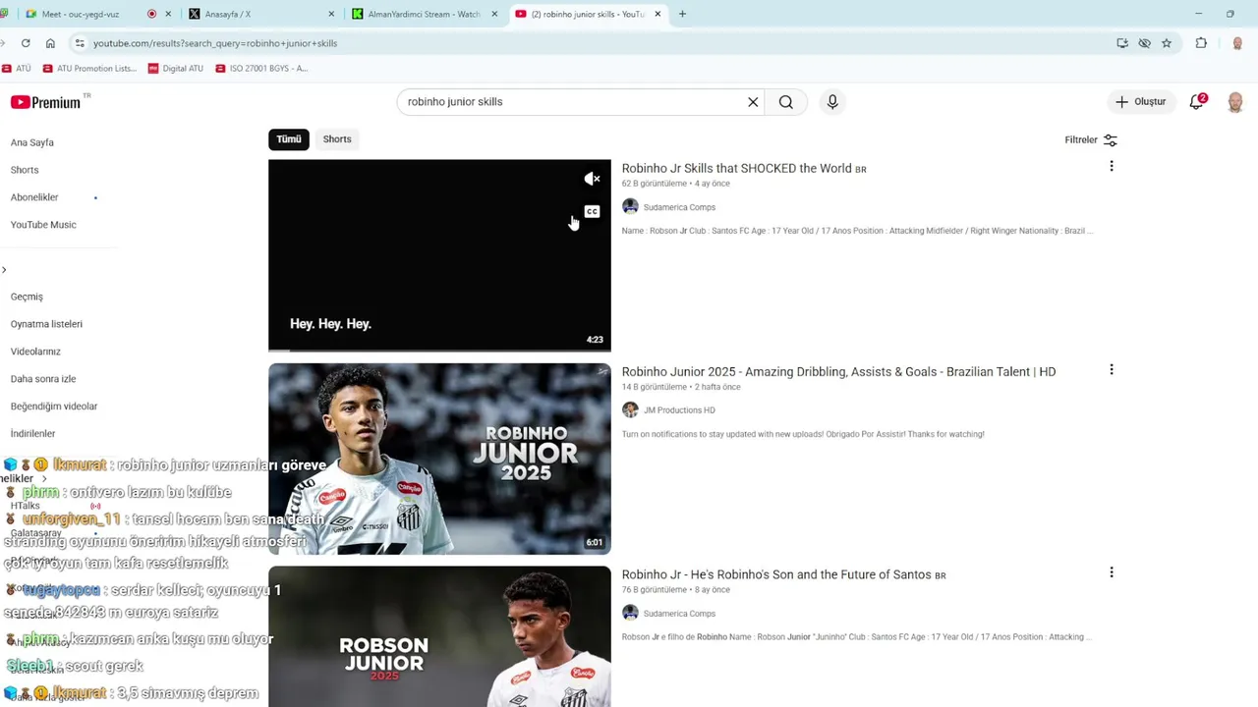This screenshot has height=707, width=1258.
Task: Click the recording indicator on the Meet tab
Action: 151,14
